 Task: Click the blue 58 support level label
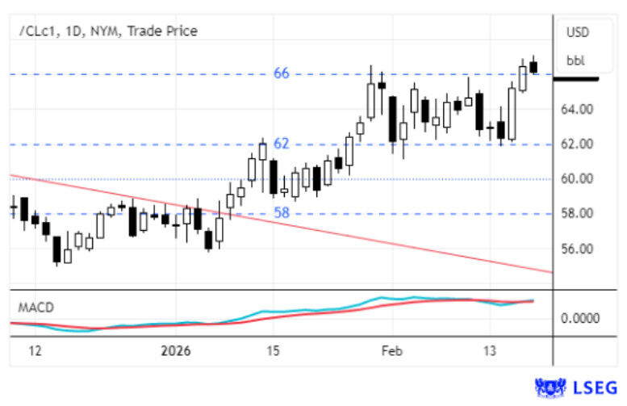point(281,213)
